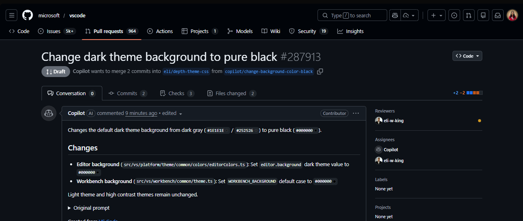523x221 pixels.
Task: Switch to the Commits tab
Action: pyautogui.click(x=128, y=93)
